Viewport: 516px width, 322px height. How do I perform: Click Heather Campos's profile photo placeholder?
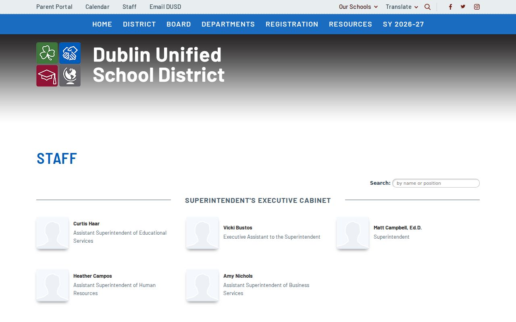pyautogui.click(x=52, y=285)
